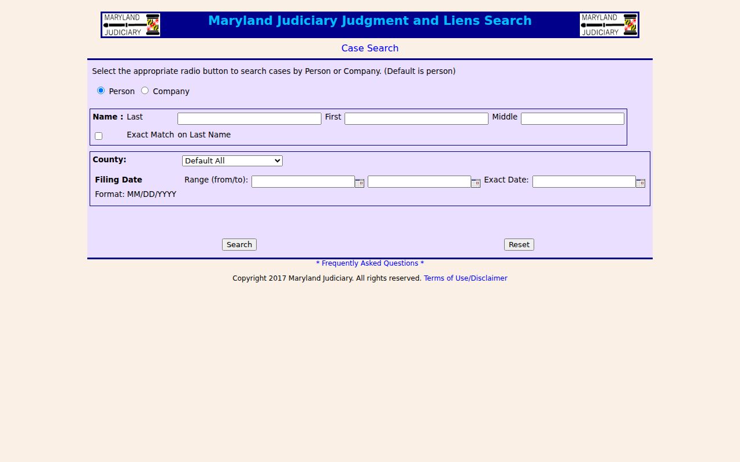Click the Search button
The height and width of the screenshot is (462, 740).
coord(239,245)
